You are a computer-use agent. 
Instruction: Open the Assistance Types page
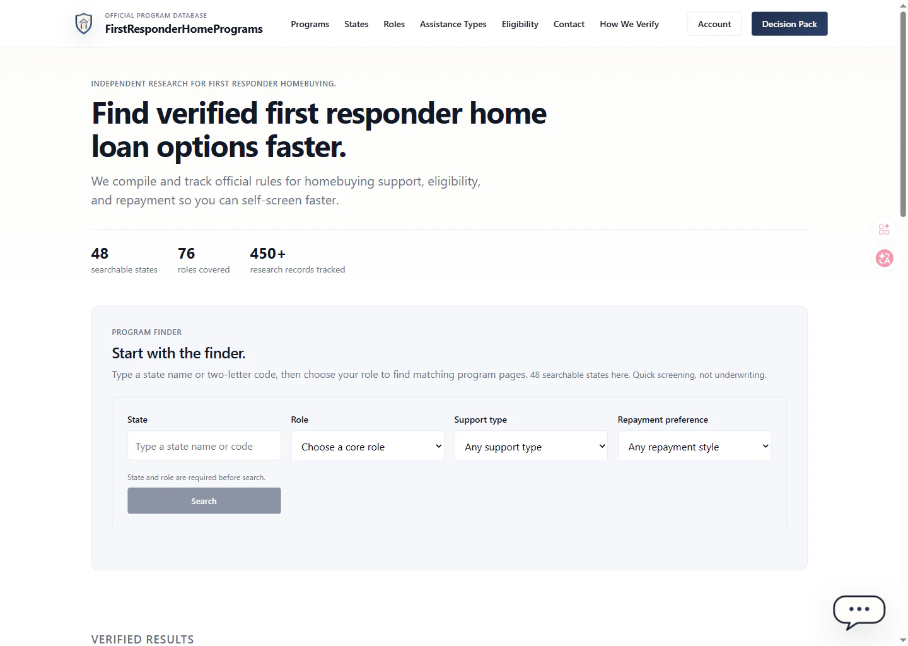pyautogui.click(x=453, y=24)
